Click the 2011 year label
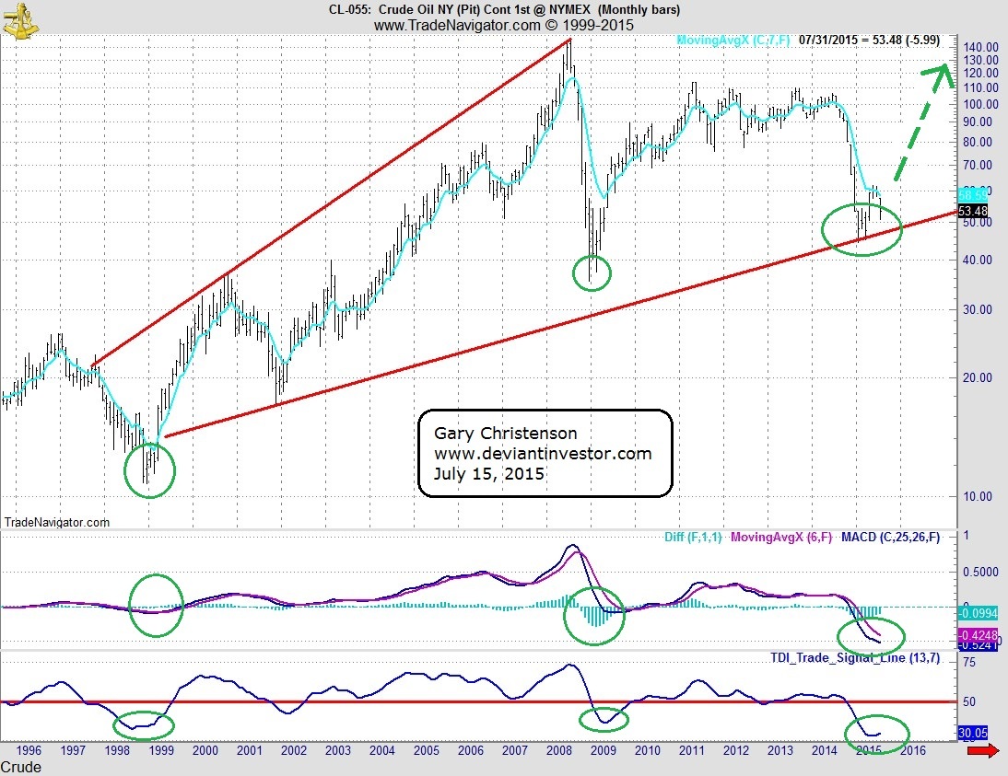The height and width of the screenshot is (776, 1008). tap(692, 750)
